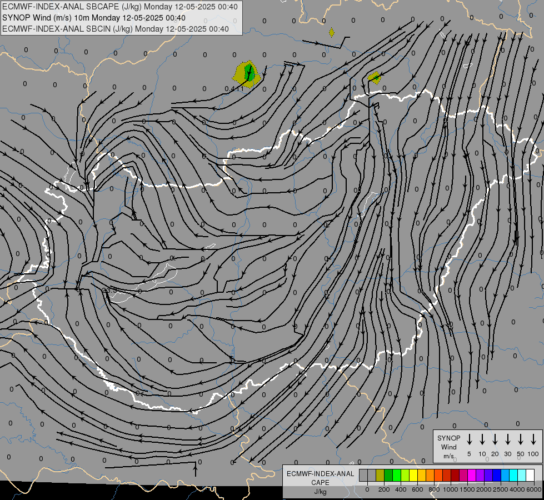Click the '1000' tick on CAPE scale
The height and width of the screenshot is (500, 544).
(451, 489)
